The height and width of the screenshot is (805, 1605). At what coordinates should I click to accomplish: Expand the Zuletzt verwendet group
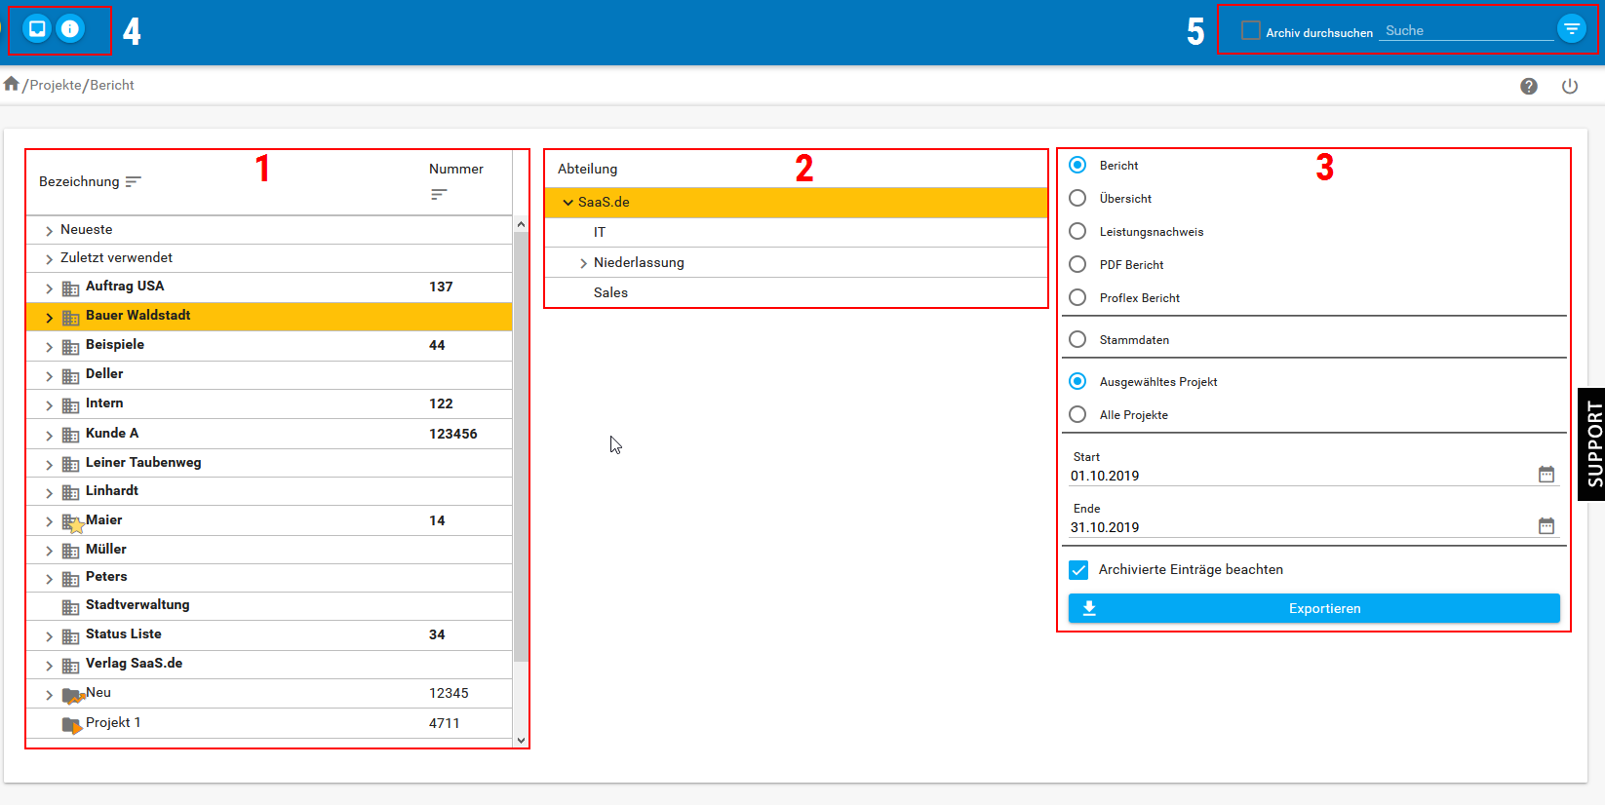(49, 259)
